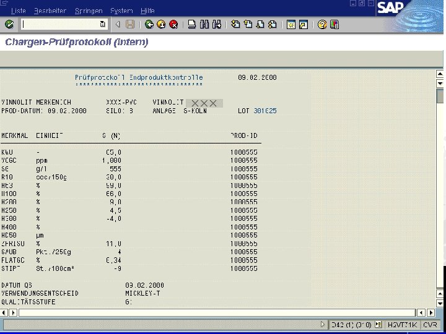Click the Find binoculars icon

tap(204, 24)
